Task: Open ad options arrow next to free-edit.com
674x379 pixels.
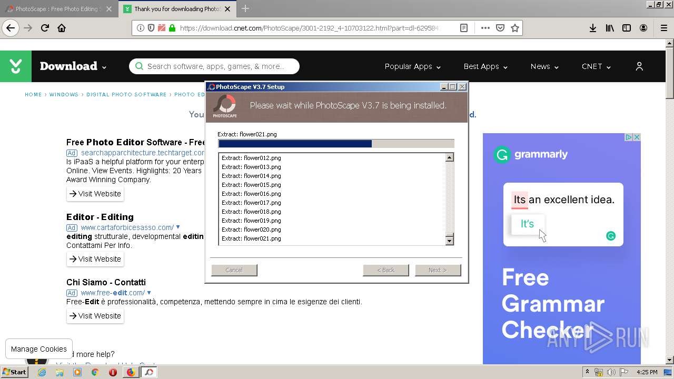Action: 149,293
